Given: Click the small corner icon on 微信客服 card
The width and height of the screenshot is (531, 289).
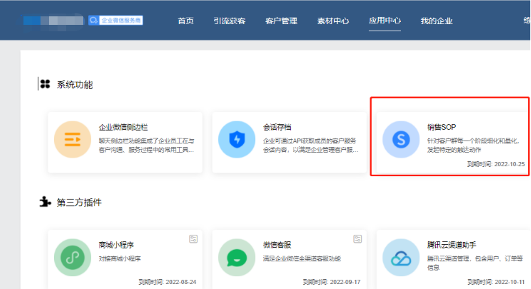Looking at the screenshot, I should click(x=357, y=239).
